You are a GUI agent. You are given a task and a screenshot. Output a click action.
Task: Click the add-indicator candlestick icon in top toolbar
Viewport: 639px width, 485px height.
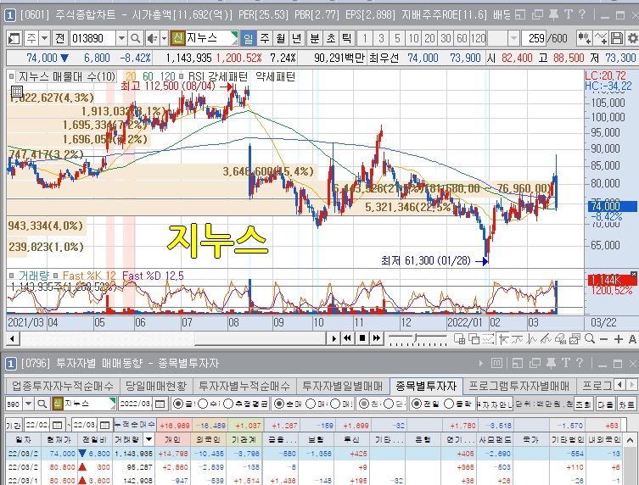[584, 39]
